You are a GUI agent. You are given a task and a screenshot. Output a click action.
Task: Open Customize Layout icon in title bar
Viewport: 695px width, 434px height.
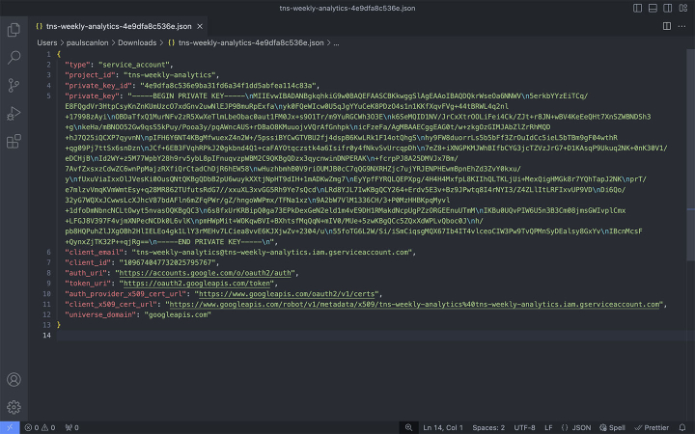point(683,8)
